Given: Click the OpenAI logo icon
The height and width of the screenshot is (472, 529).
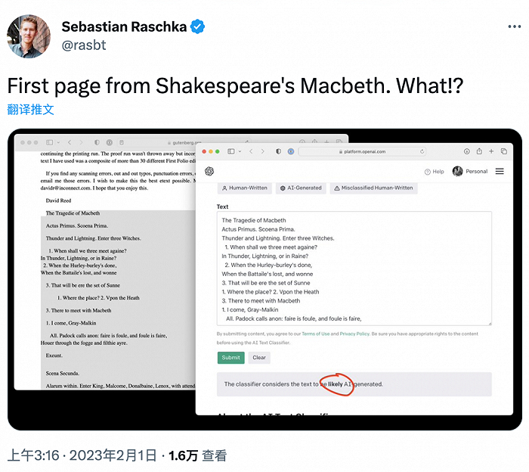Looking at the screenshot, I should coord(209,171).
